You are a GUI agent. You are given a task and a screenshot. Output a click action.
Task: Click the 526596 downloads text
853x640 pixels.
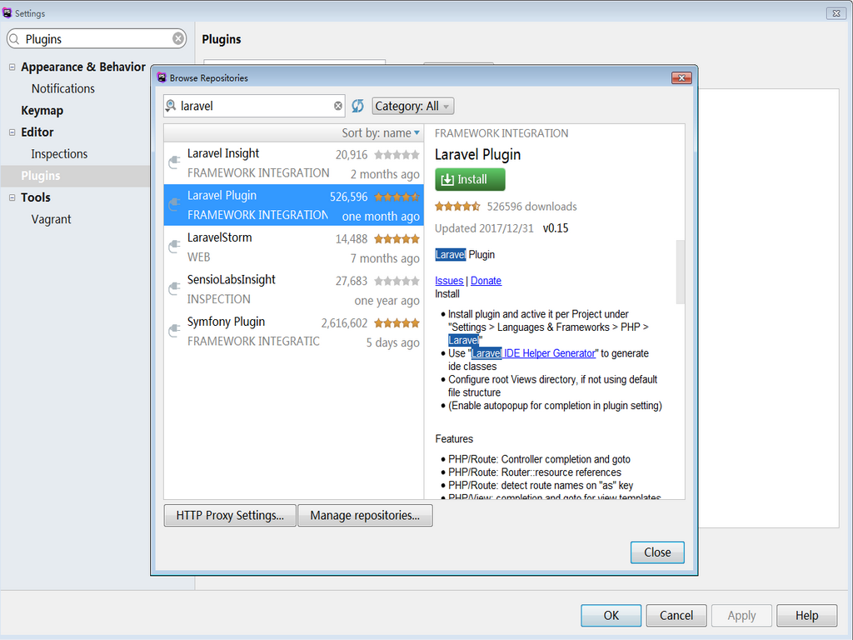(531, 207)
